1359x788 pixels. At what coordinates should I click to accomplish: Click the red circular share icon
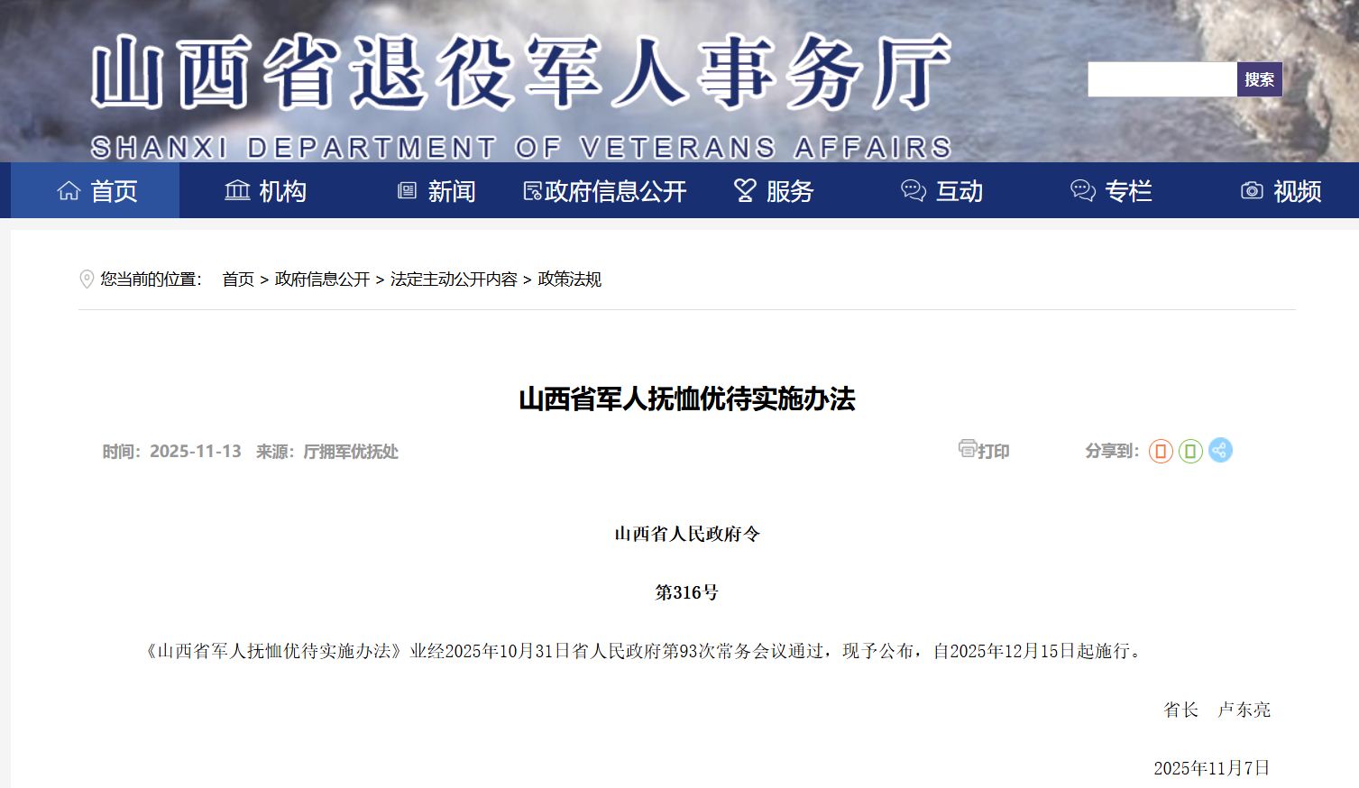pyautogui.click(x=1161, y=451)
